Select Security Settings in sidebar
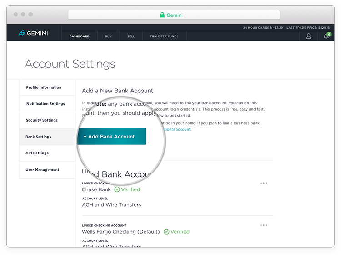This screenshot has width=341, height=255. point(47,120)
